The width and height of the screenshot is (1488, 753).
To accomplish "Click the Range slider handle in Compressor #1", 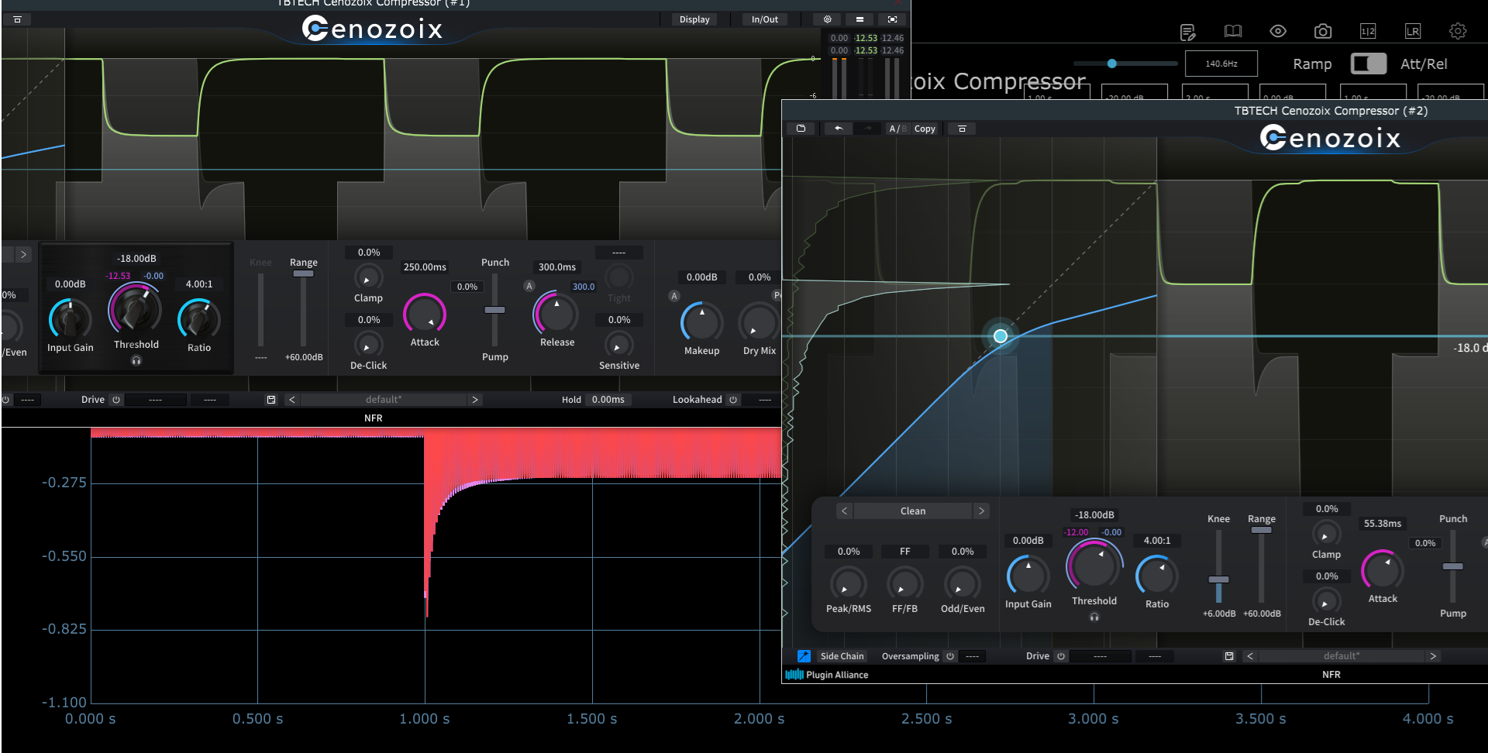I will coord(303,273).
